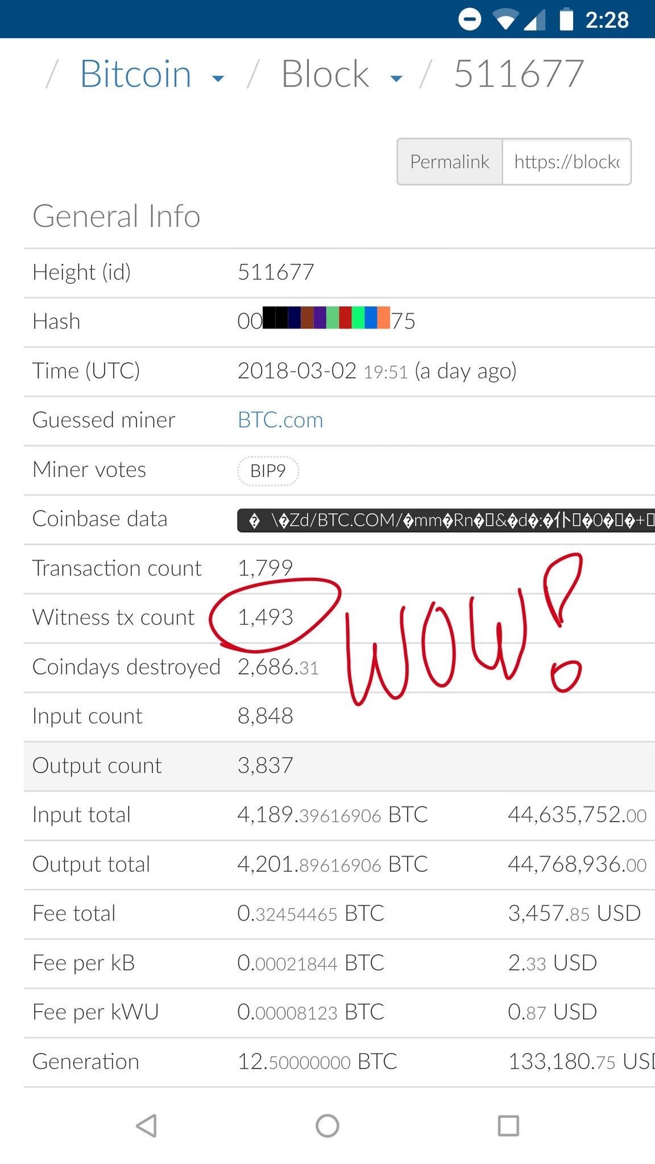The image size is (655, 1164).
Task: Tap the do-not-disturb status icon
Action: click(x=470, y=19)
